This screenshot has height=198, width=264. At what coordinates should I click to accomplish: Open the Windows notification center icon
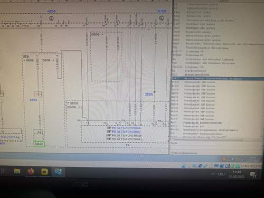(253, 174)
